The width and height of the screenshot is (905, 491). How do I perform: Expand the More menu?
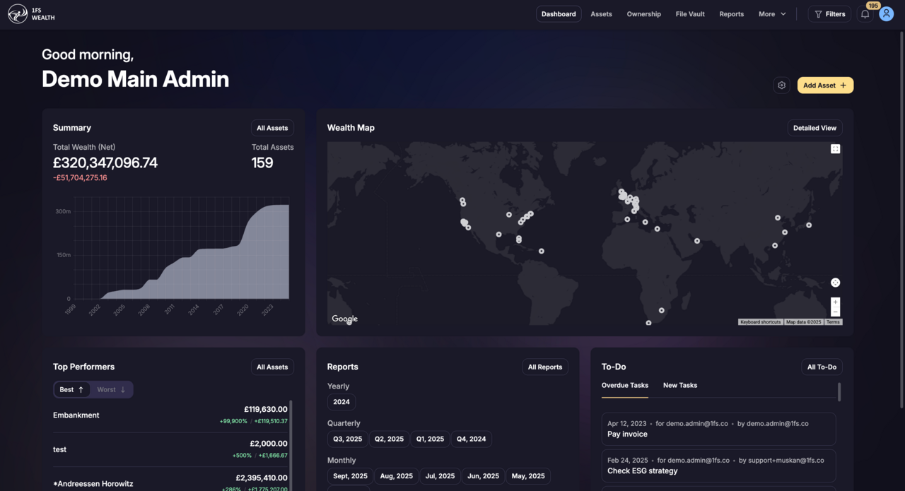772,14
